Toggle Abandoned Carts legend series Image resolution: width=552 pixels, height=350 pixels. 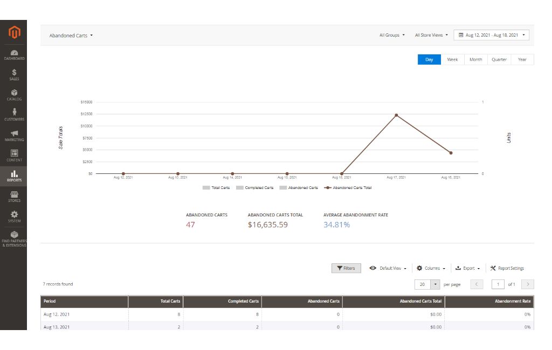299,188
